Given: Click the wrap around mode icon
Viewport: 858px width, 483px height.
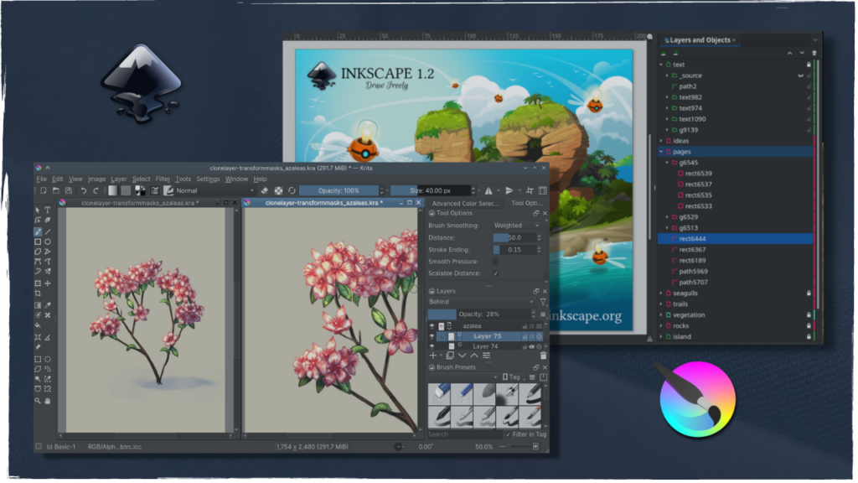Looking at the screenshot, I should 530,190.
